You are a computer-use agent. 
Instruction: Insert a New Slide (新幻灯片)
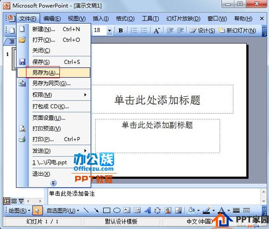coord(237,31)
